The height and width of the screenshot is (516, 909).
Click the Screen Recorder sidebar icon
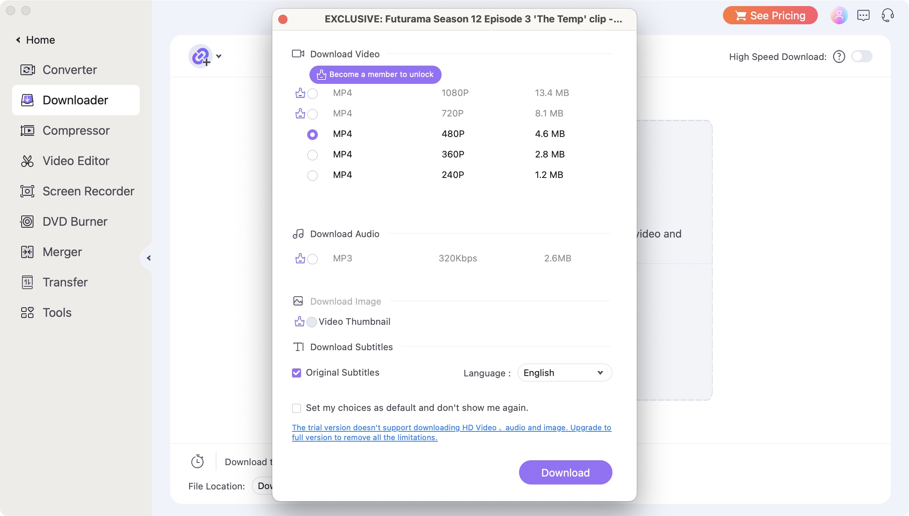28,191
